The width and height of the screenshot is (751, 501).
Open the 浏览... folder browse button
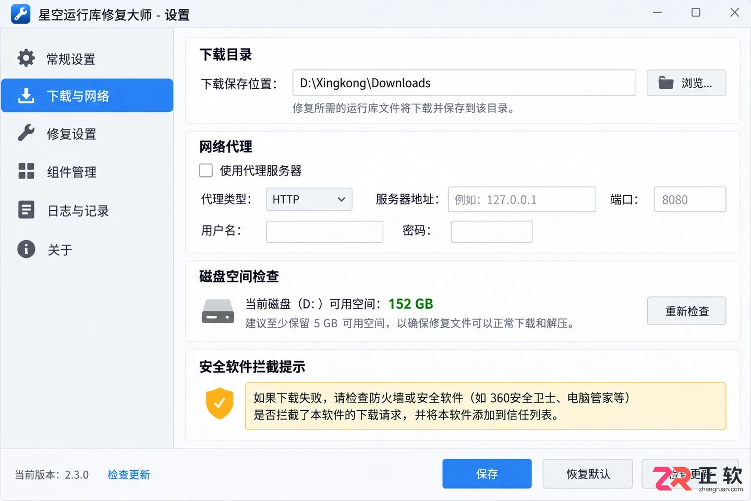pos(686,83)
